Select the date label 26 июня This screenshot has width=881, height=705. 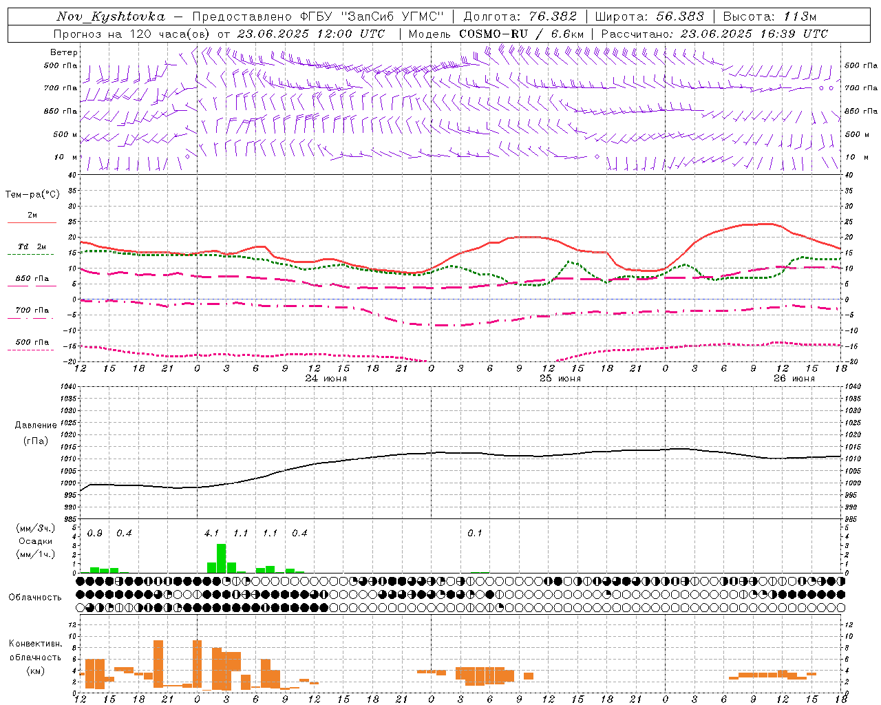coord(794,379)
